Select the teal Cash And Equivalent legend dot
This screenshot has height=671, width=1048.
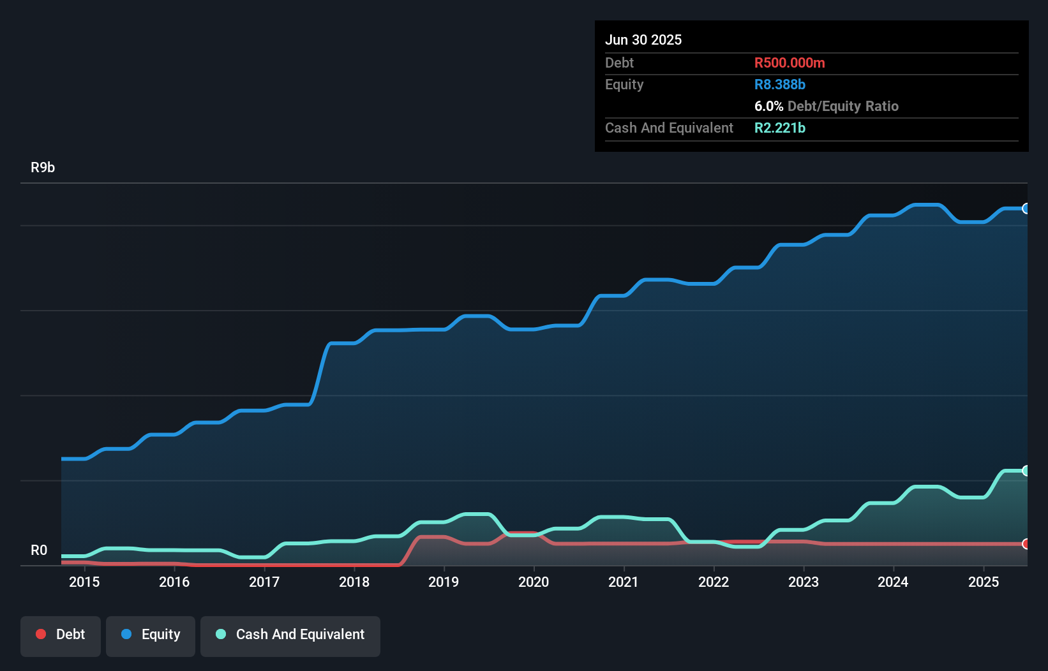click(220, 634)
